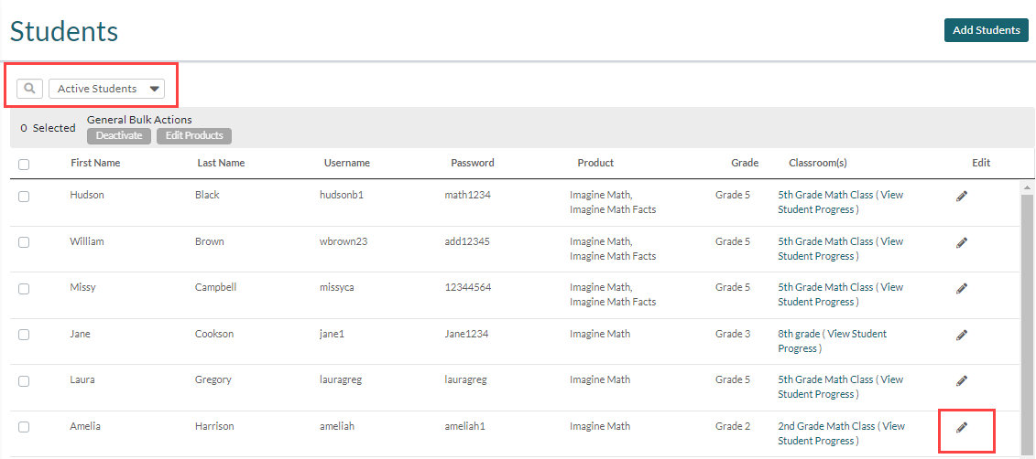Click the Add Students button
The width and height of the screenshot is (1036, 459).
[986, 30]
